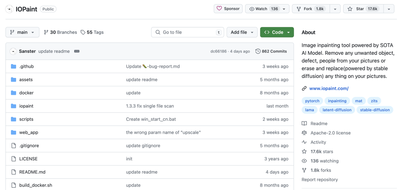Click the Sanster author avatar
Image resolution: width=405 pixels, height=190 pixels.
click(x=13, y=51)
